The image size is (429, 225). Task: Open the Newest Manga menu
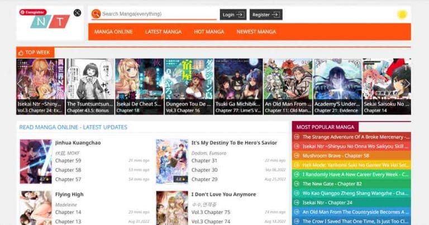point(256,32)
